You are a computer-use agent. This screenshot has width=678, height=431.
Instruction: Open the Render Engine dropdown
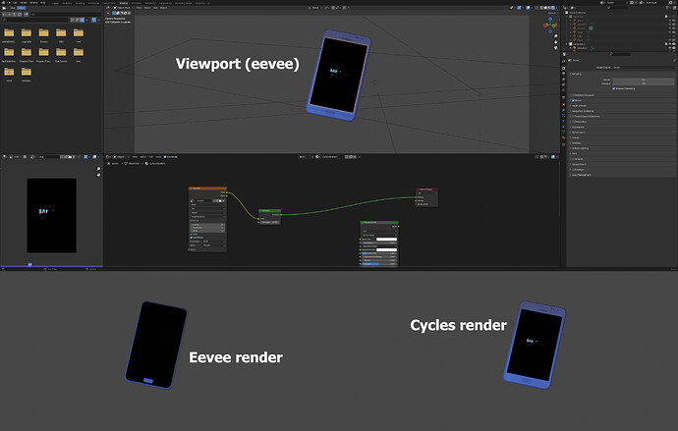[644, 68]
